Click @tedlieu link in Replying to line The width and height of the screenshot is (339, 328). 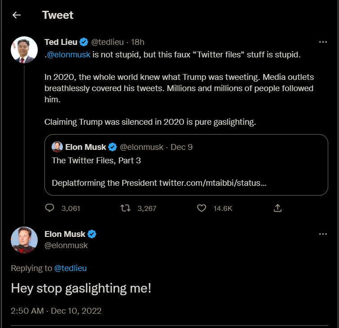tap(70, 268)
